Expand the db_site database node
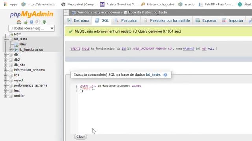This screenshot has height=141, width=252. click(6, 65)
